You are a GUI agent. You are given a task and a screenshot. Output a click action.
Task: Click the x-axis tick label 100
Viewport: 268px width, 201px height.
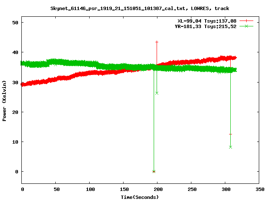click(x=90, y=190)
